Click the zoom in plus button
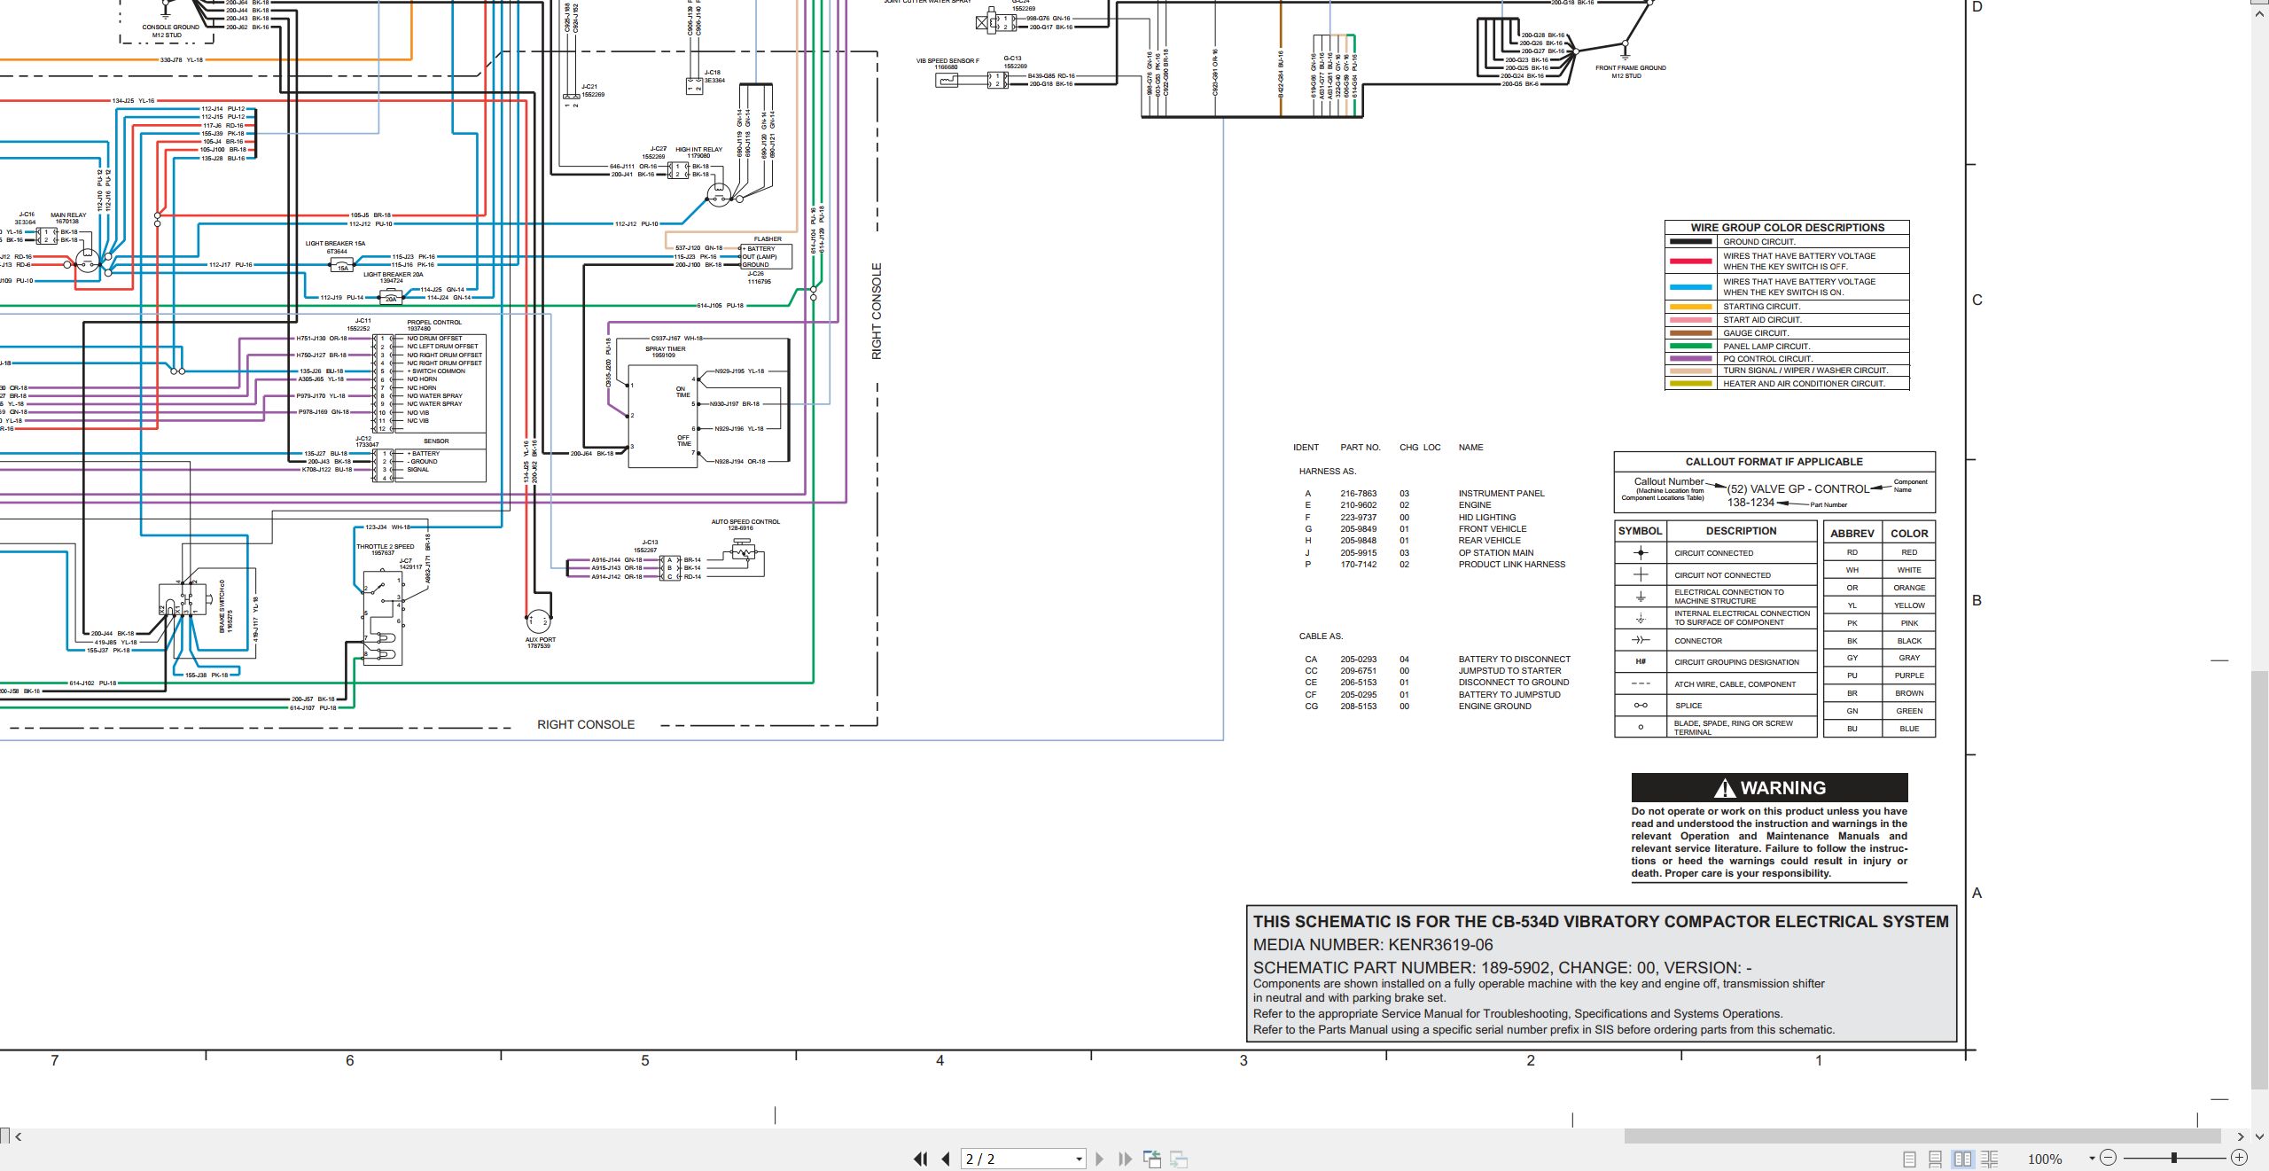This screenshot has height=1171, width=2269. click(x=2239, y=1158)
